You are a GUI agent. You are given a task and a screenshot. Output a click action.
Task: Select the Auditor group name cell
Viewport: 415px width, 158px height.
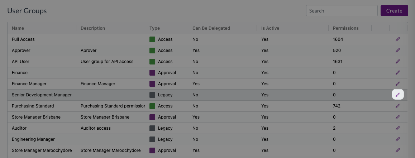tap(19, 128)
